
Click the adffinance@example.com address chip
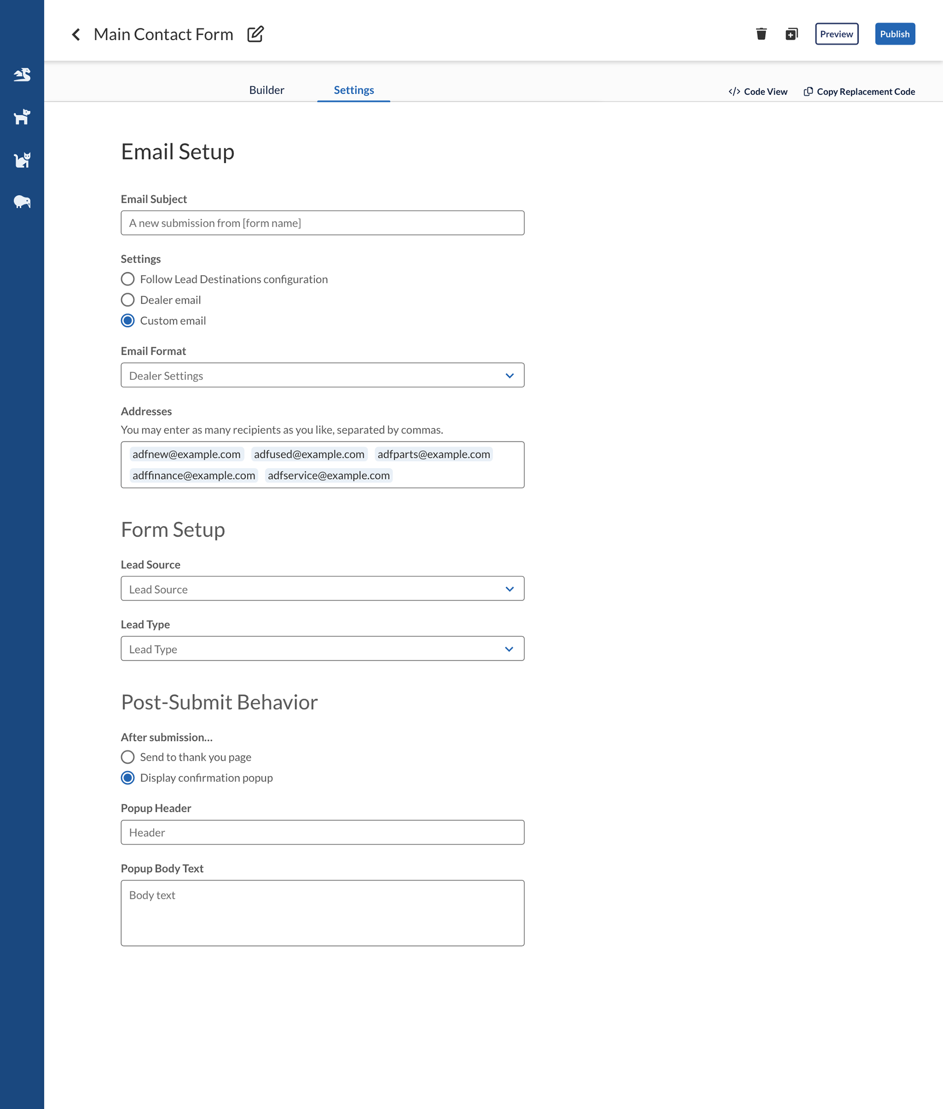(194, 475)
